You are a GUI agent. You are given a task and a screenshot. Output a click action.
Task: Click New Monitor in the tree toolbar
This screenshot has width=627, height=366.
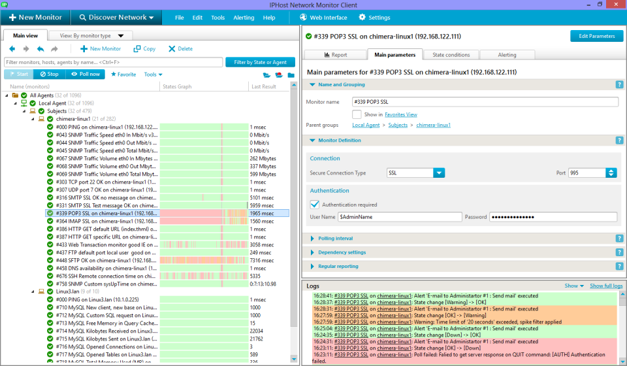point(101,49)
